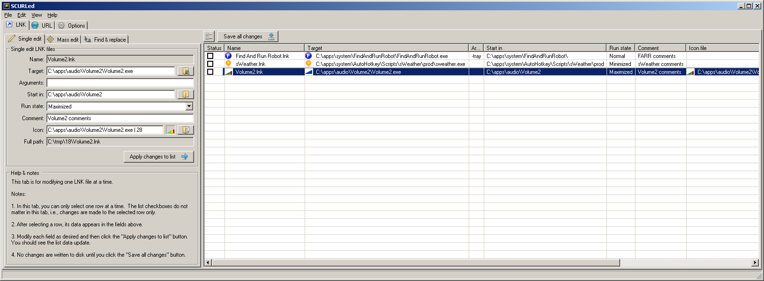Viewport: 764px width, 281px height.
Task: Click the Find And Run Robot.lnk row icon
Action: [228, 56]
